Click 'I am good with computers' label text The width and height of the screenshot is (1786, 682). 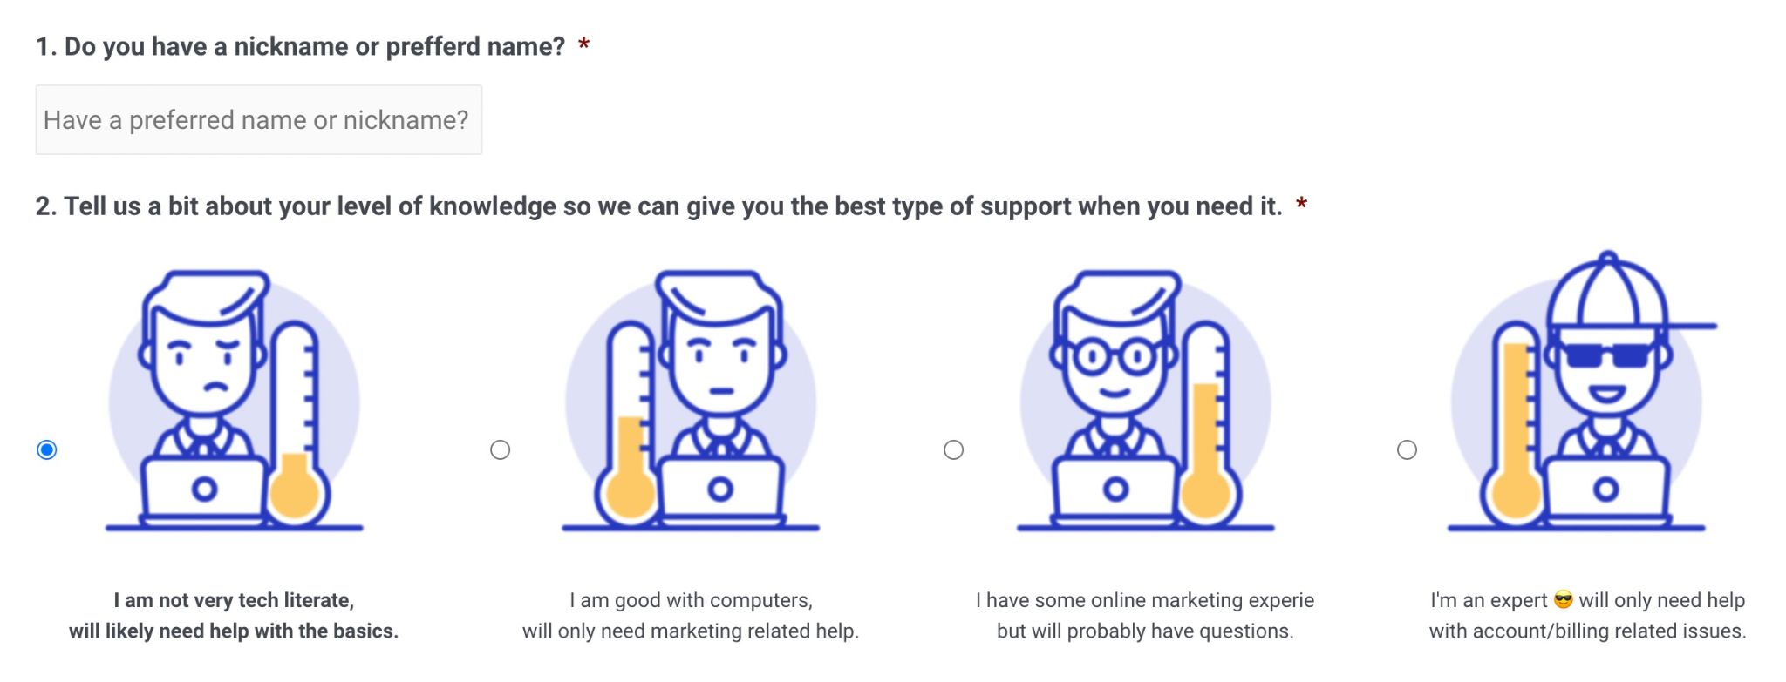pyautogui.click(x=691, y=600)
